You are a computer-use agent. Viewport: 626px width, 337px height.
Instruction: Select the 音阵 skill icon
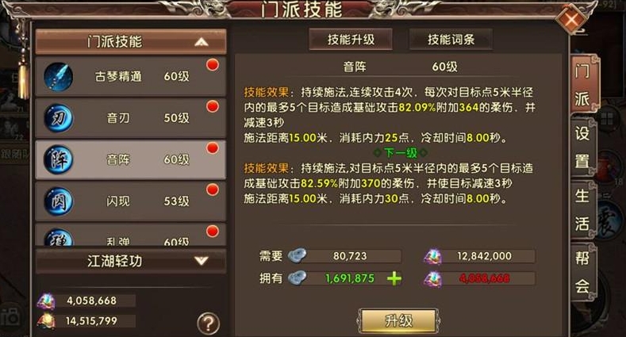pyautogui.click(x=58, y=159)
